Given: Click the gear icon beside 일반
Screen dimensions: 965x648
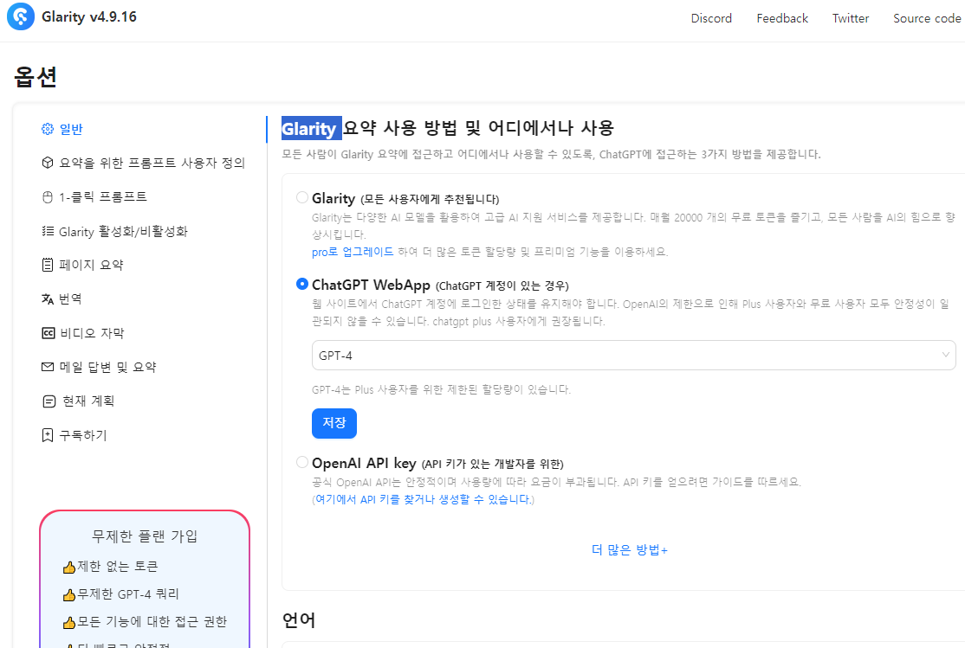Looking at the screenshot, I should [48, 129].
